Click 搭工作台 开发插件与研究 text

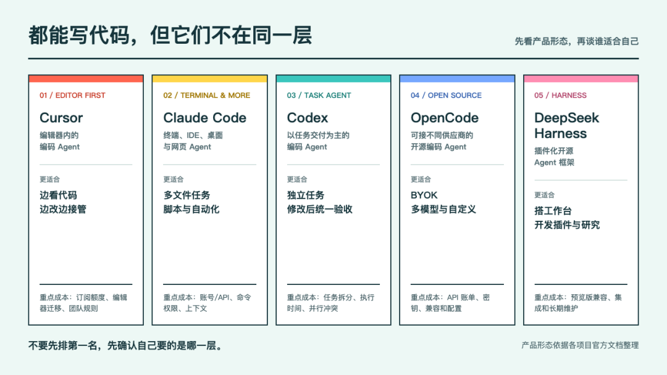pyautogui.click(x=567, y=218)
